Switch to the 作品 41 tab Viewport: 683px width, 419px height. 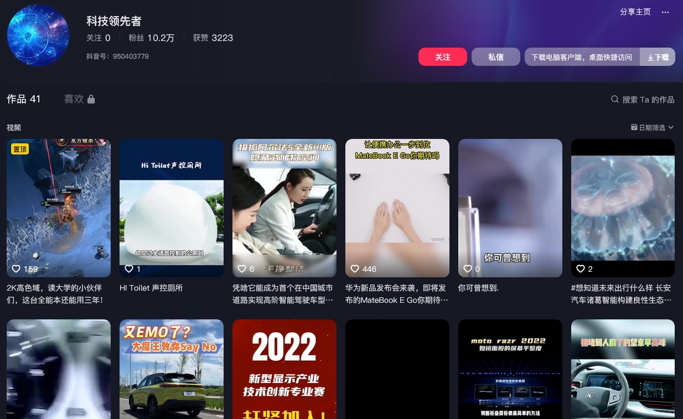click(x=24, y=99)
